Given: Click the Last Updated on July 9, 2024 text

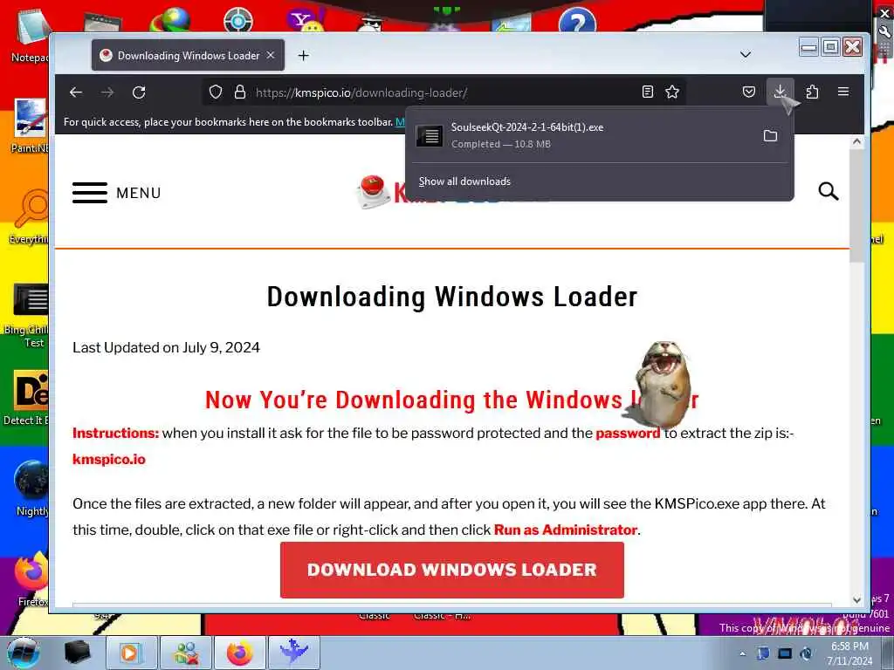Looking at the screenshot, I should [x=166, y=347].
